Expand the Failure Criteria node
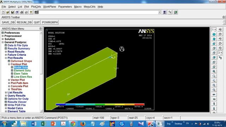This screenshot has width=226, height=127. click(x=6, y=55)
